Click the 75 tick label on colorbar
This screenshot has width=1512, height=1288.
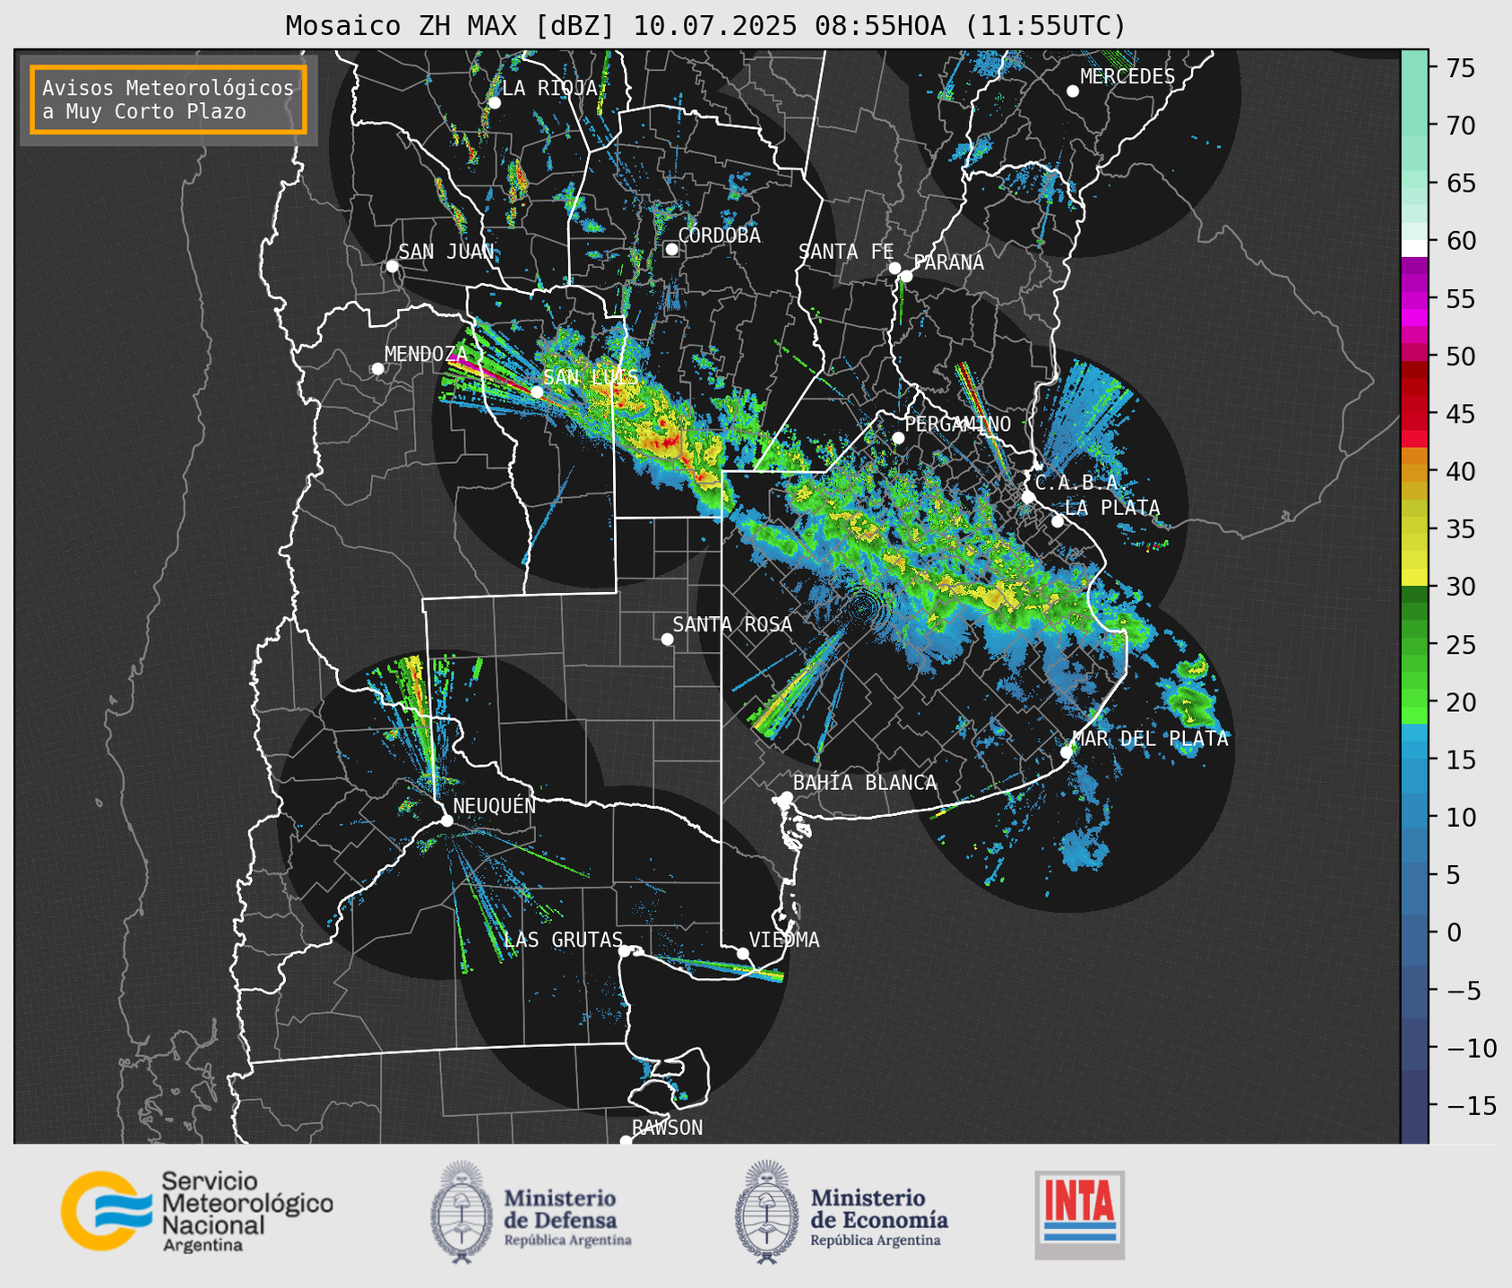(1461, 68)
